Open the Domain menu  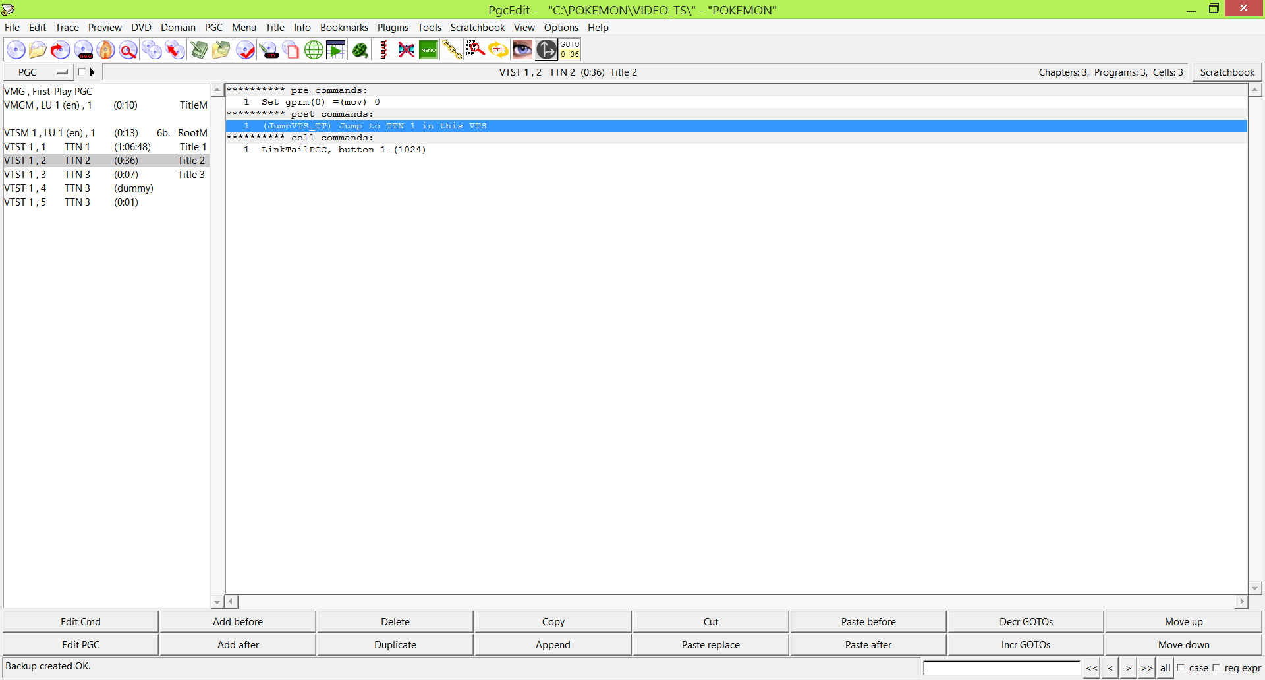coord(178,28)
